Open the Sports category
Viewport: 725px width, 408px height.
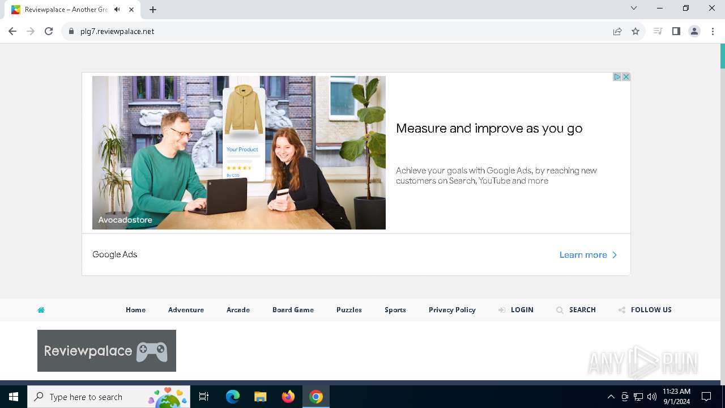pyautogui.click(x=395, y=310)
